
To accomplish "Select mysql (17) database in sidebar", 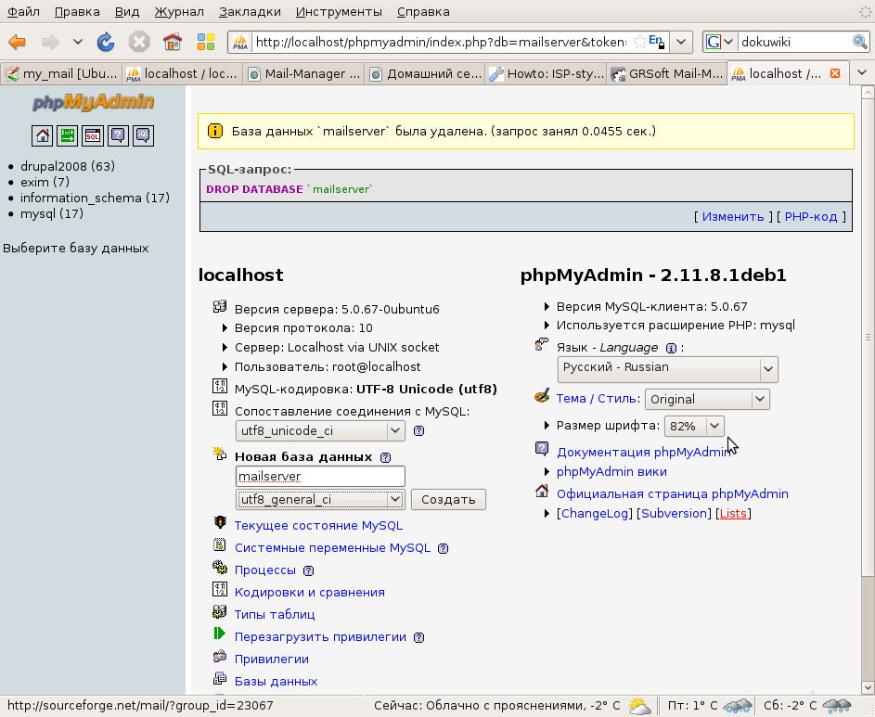I will pos(52,213).
